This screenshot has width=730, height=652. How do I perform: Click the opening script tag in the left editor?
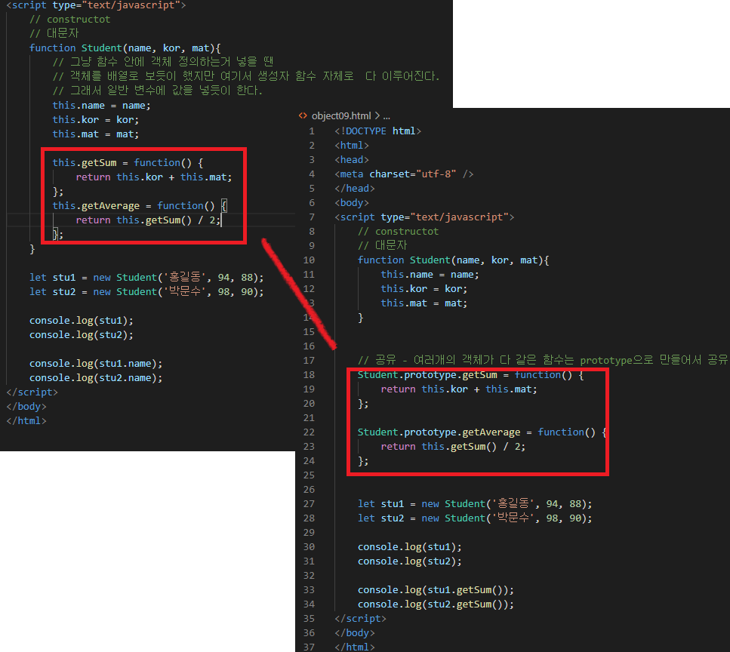96,5
